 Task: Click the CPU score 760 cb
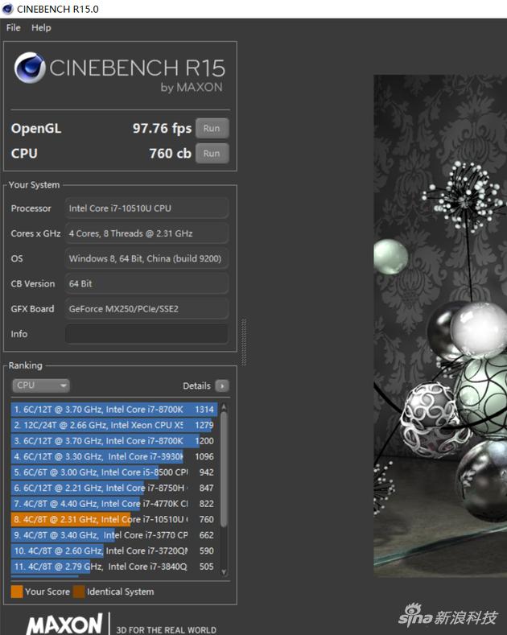coord(170,154)
